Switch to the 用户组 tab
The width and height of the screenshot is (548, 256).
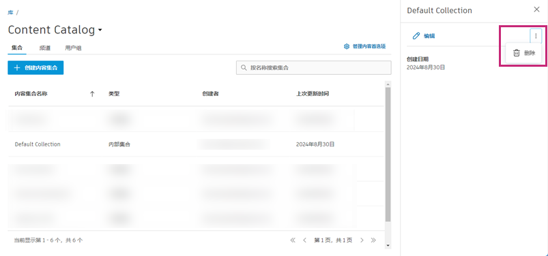click(73, 48)
